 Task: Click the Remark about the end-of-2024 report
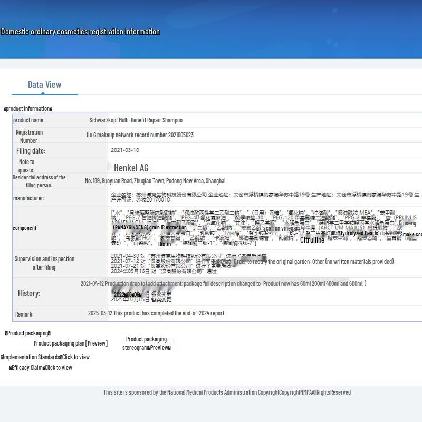pyautogui.click(x=156, y=313)
